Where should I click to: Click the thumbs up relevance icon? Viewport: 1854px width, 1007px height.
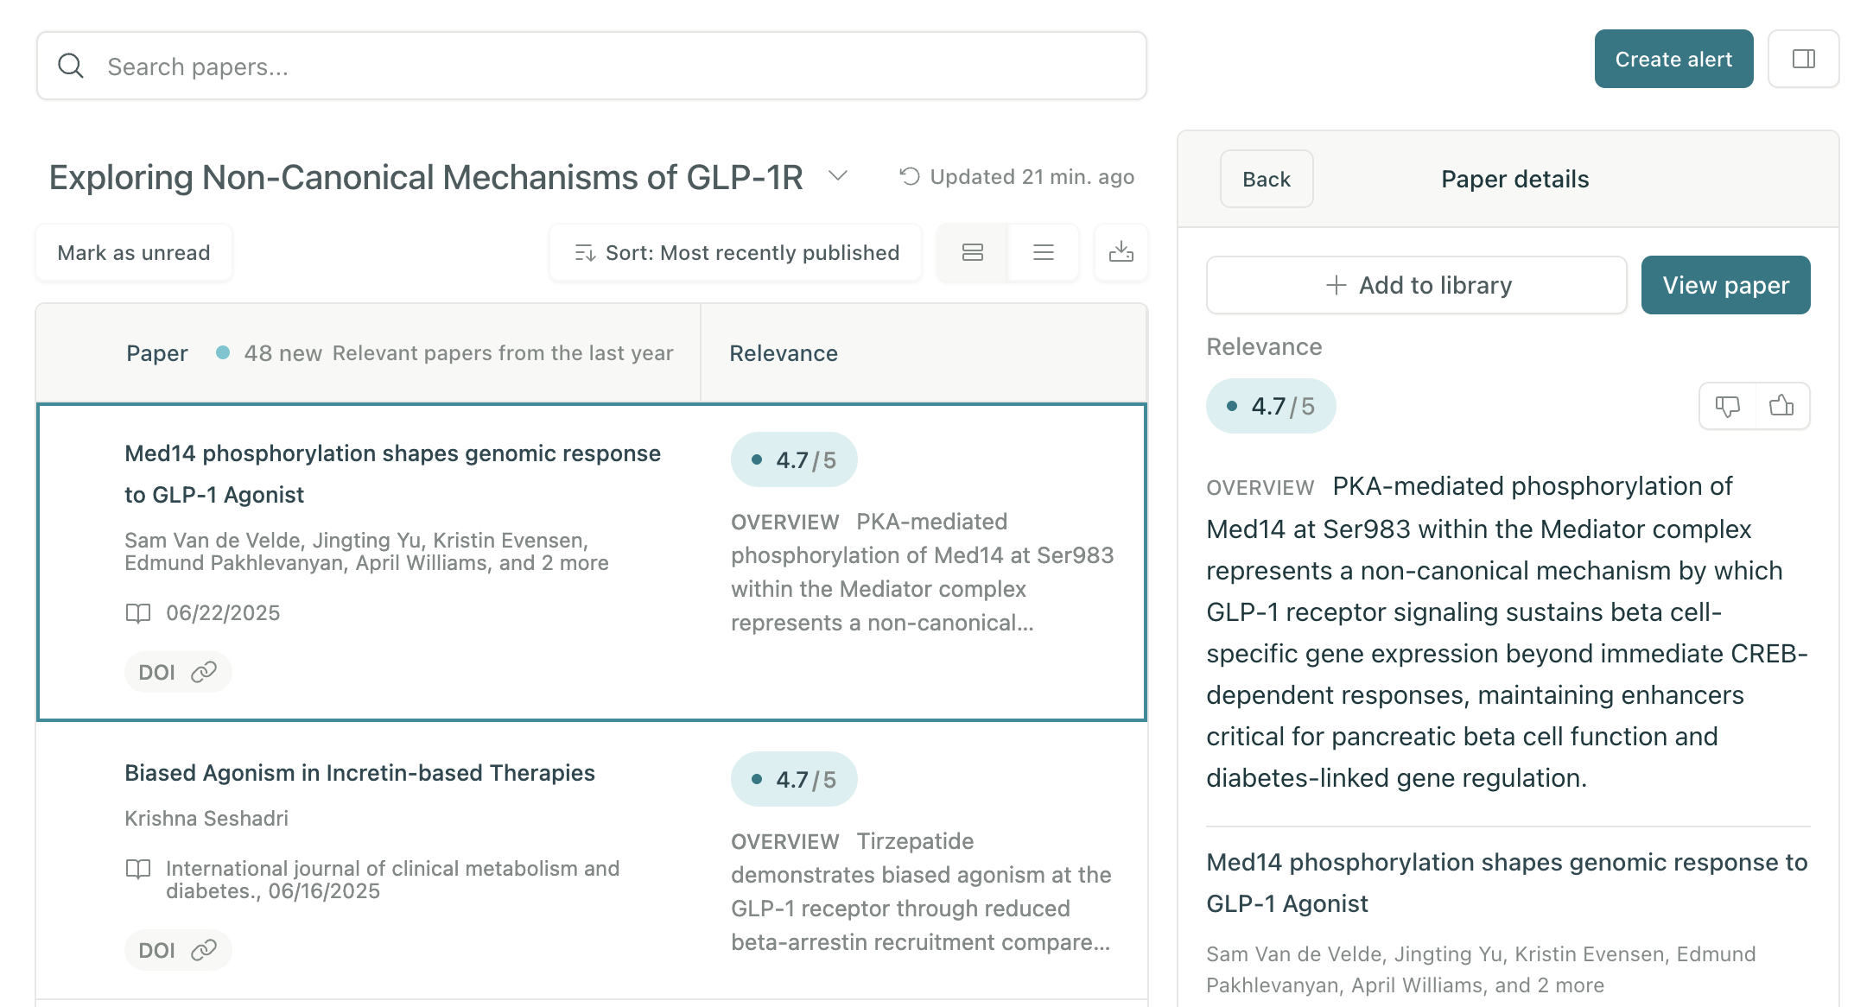[1781, 406]
